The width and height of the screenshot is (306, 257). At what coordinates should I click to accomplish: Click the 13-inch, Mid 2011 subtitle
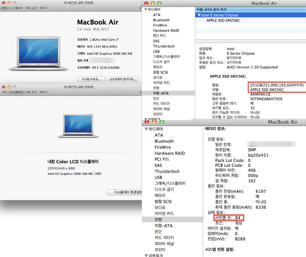click(x=93, y=29)
